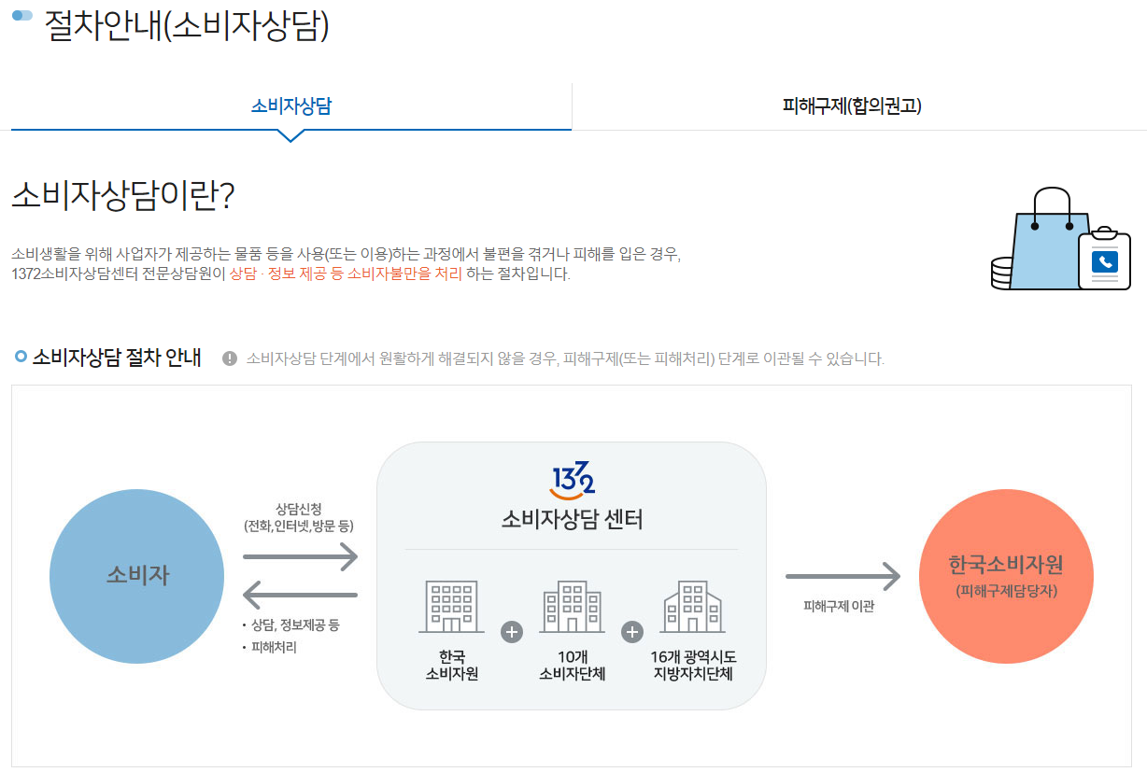Click the right arrow under 상담신청

click(x=300, y=557)
